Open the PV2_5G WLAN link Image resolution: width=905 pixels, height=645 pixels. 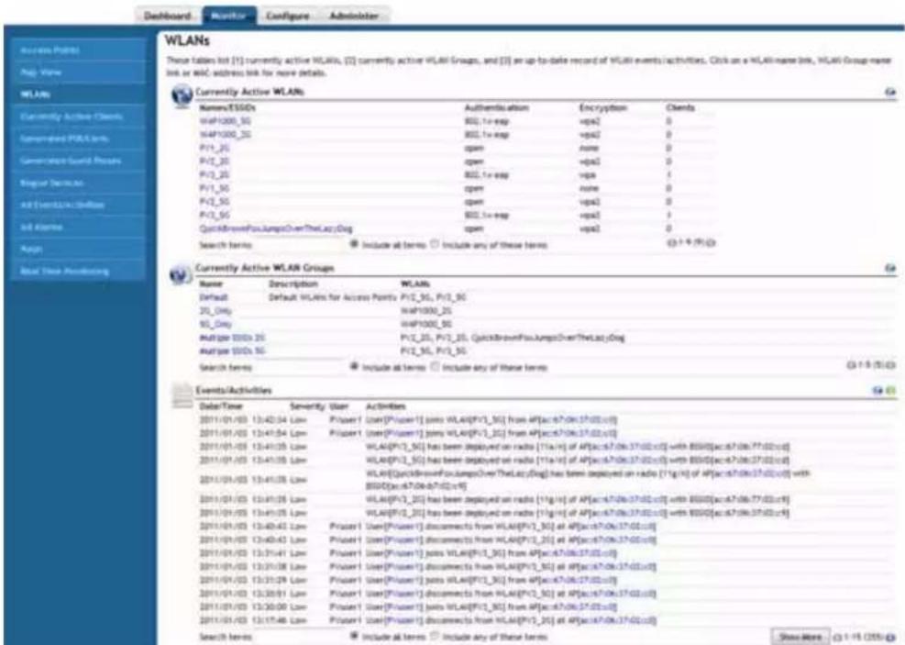(215, 202)
